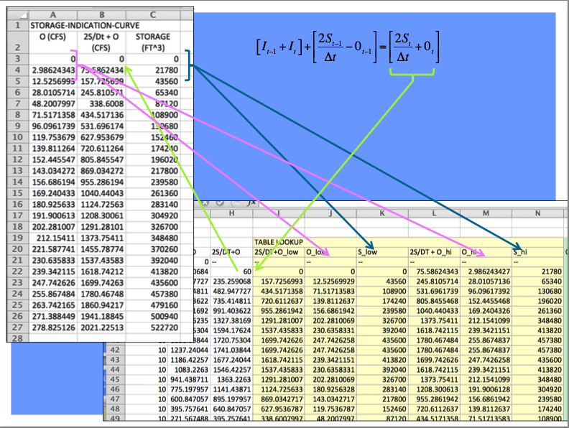Select row 14 header in storage-indication sheet
The height and width of the screenshot is (428, 569).
point(18,182)
